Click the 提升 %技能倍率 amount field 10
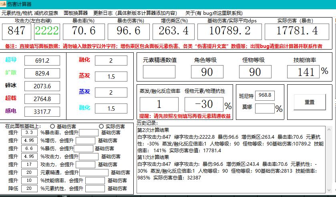Viewport: 336px width, 197px height. [29, 180]
